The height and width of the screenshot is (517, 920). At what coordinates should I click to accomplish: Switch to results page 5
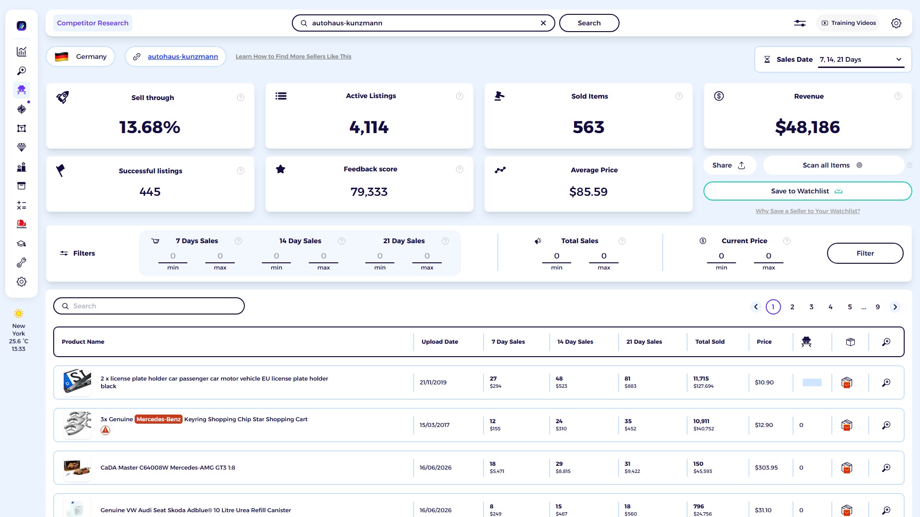coord(850,307)
